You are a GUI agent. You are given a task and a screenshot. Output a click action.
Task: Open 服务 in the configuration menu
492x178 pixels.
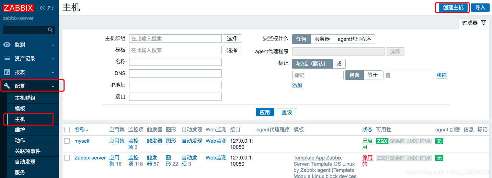click(33, 172)
